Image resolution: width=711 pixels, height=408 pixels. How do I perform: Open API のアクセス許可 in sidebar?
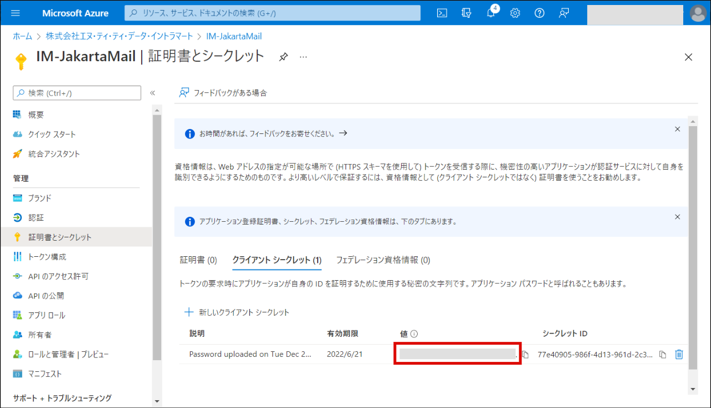point(58,276)
